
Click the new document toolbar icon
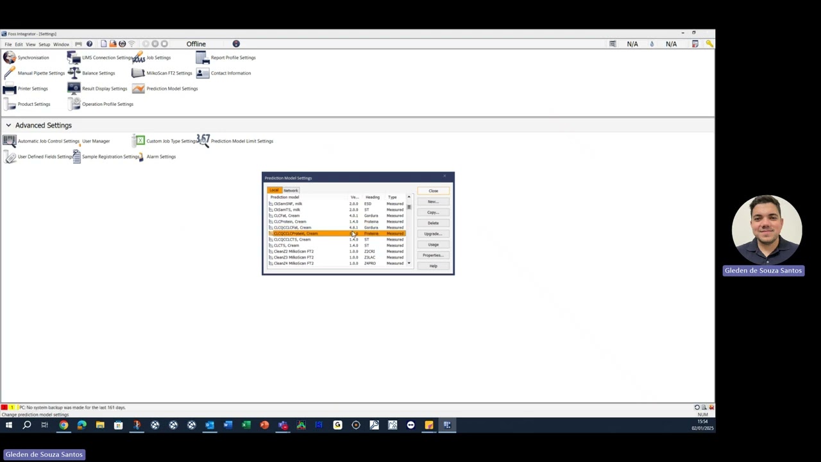pyautogui.click(x=103, y=44)
